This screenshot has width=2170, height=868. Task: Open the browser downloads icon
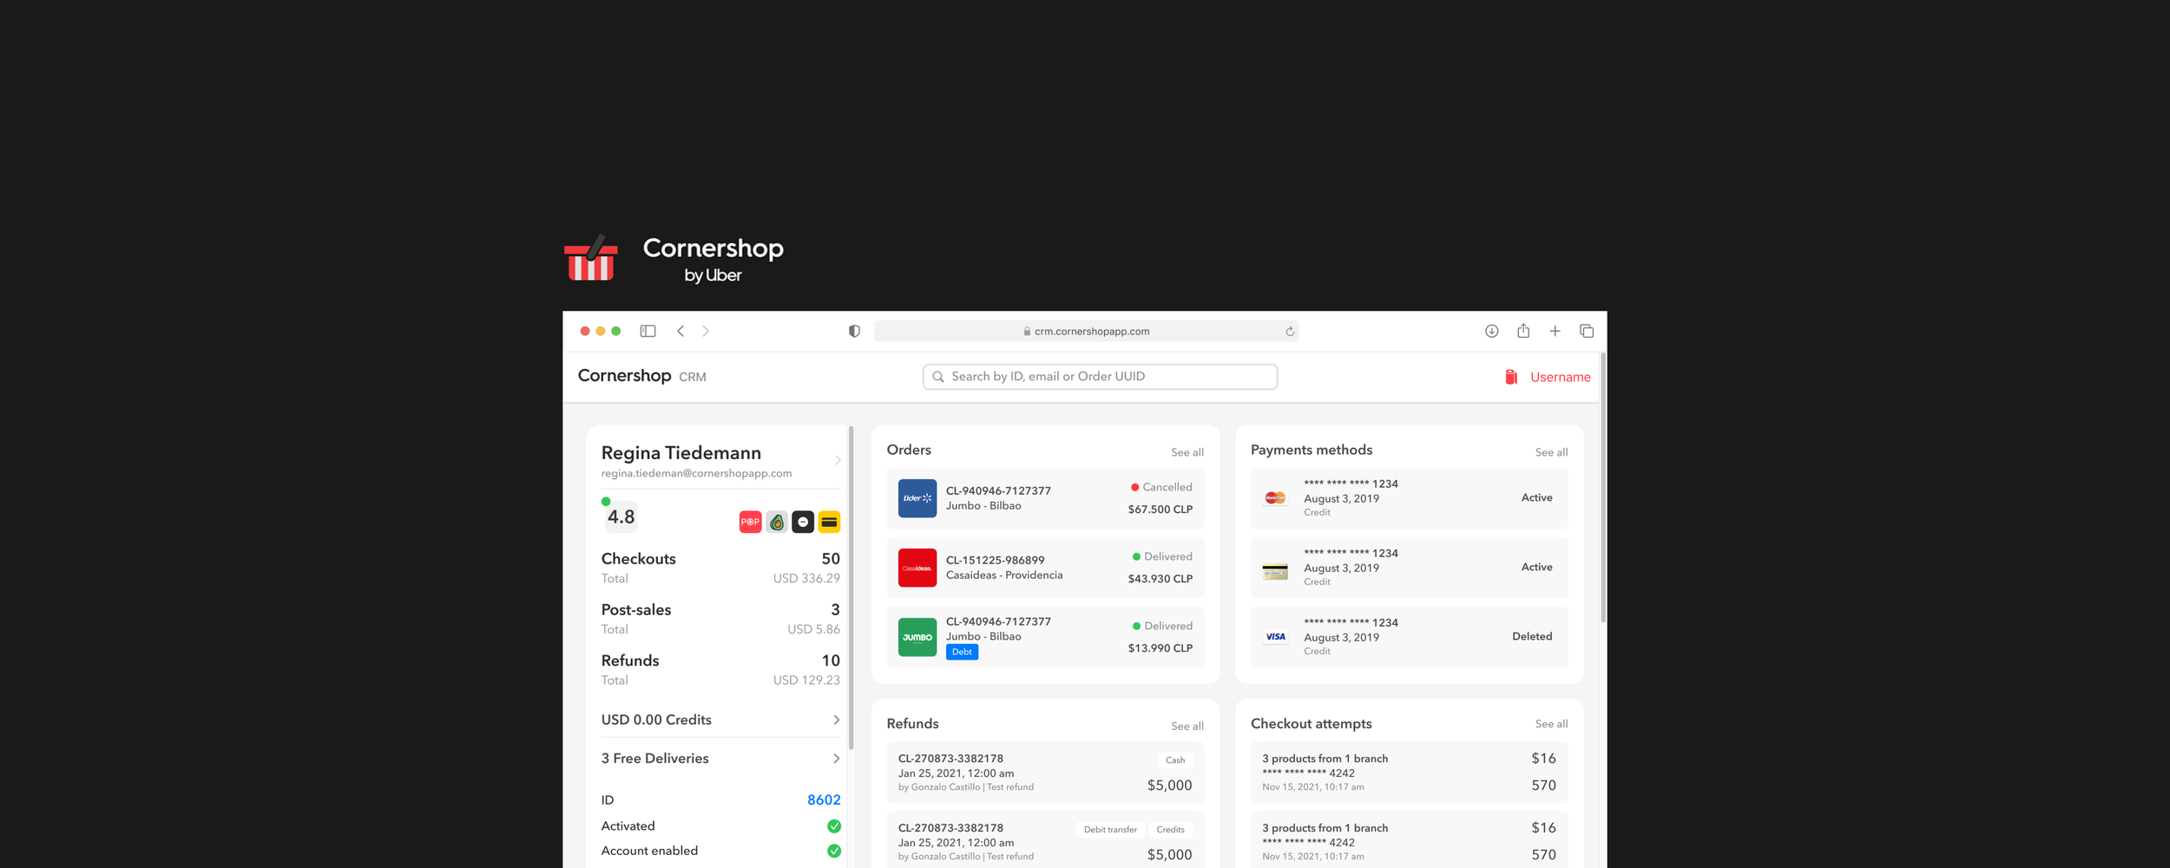(1491, 331)
